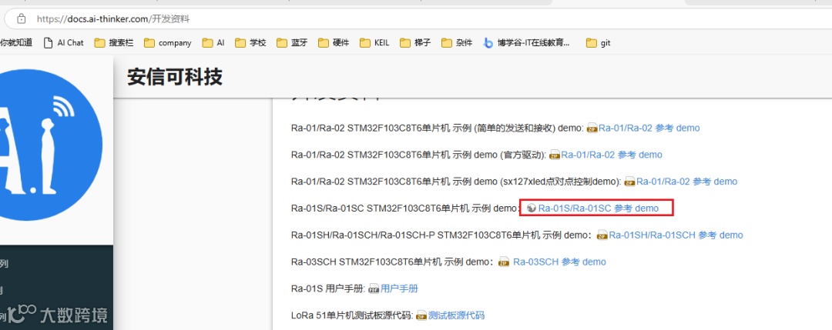Click the 安信可科技 site title
Image resolution: width=832 pixels, height=330 pixels.
tap(175, 78)
